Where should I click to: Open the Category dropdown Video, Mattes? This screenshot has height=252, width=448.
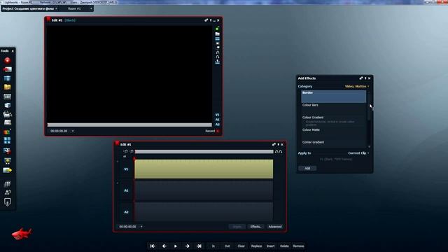click(x=357, y=86)
